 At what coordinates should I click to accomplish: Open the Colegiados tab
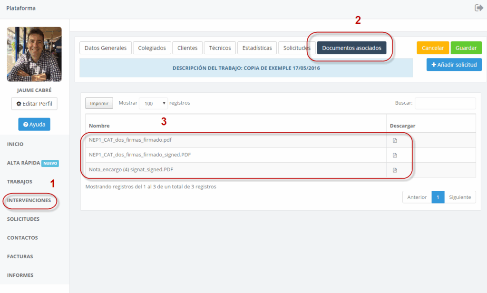pyautogui.click(x=152, y=48)
